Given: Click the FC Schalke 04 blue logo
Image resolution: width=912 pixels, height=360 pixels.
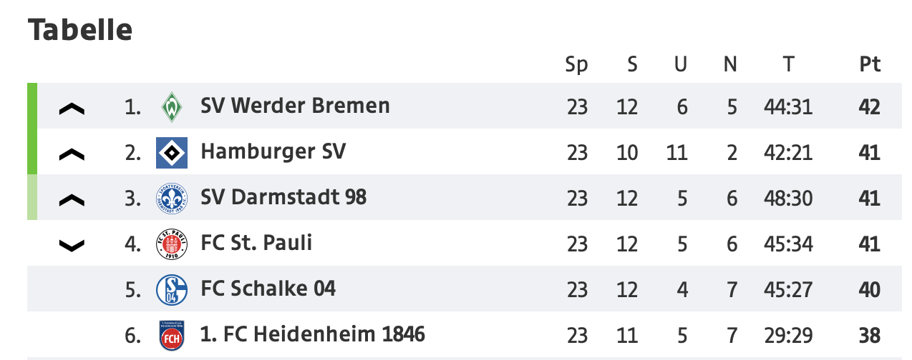Looking at the screenshot, I should (172, 290).
